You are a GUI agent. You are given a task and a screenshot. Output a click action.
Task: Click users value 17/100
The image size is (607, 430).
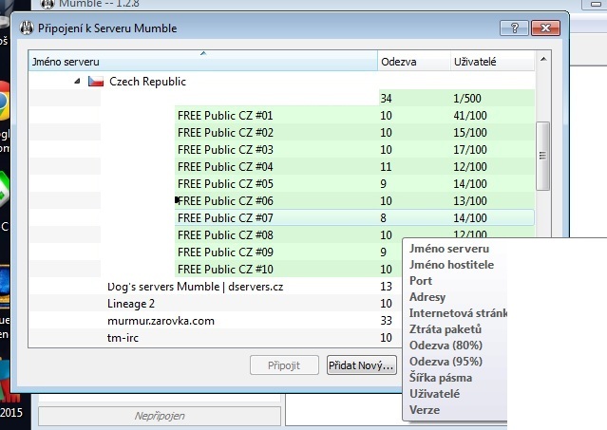coord(470,149)
